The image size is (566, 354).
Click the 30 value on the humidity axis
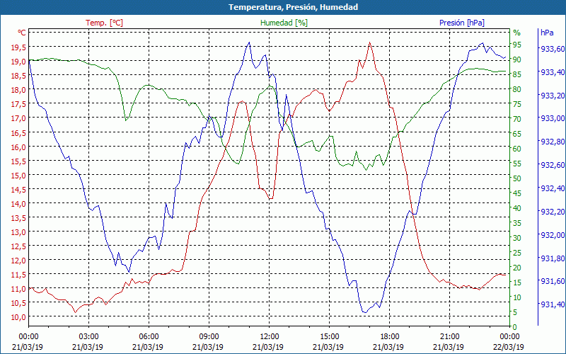(517, 238)
